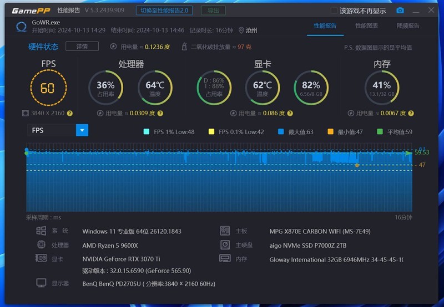Click the GPU 62℃ temperature gauge
The height and width of the screenshot is (307, 444).
[263, 88]
